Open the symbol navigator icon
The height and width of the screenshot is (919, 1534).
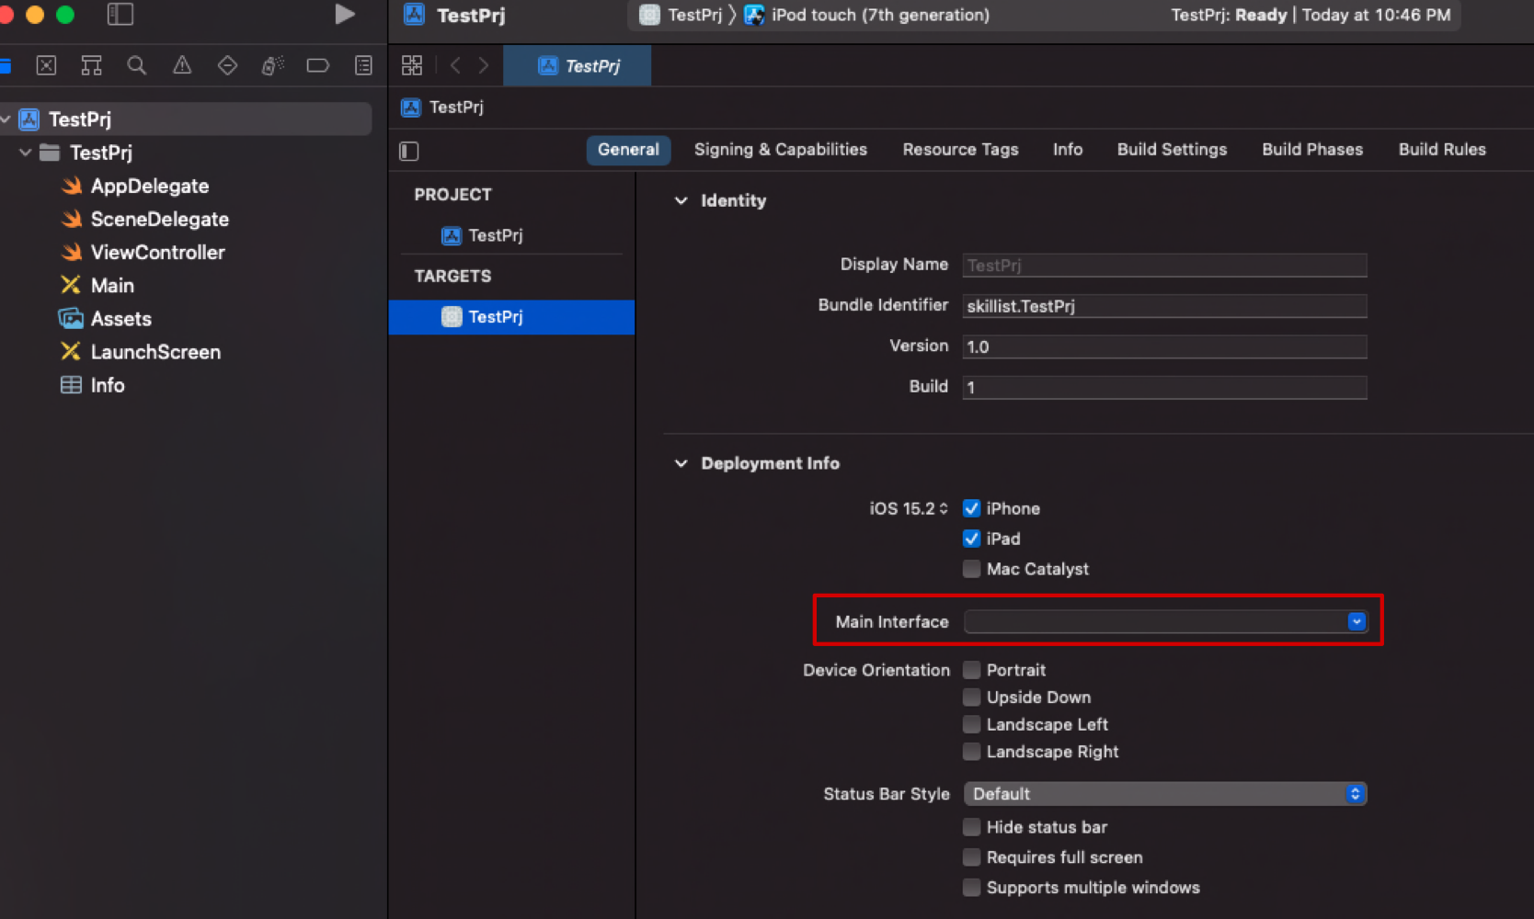[x=91, y=65]
